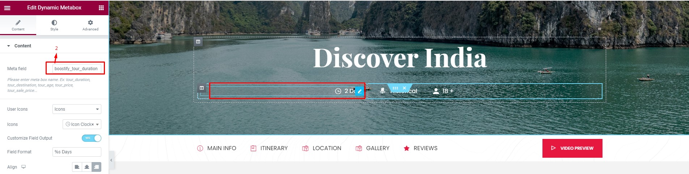Switch to the Advanced tab

point(90,25)
